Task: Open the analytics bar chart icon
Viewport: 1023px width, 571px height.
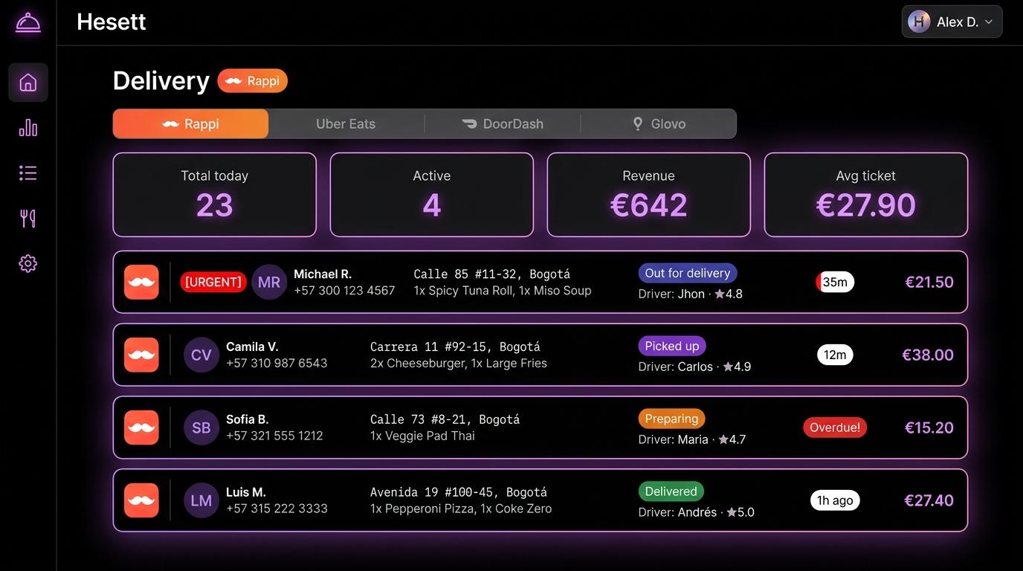Action: [x=28, y=128]
